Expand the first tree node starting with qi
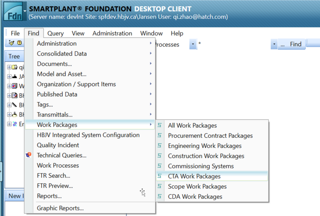The image size is (320, 216). tap(9, 67)
